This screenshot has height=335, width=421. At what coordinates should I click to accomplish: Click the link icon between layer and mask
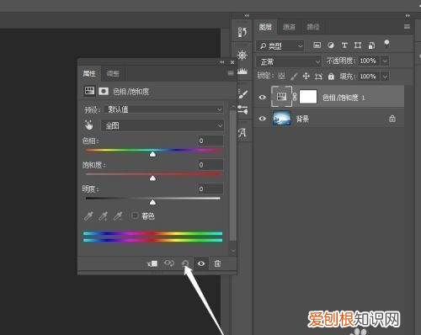(x=295, y=97)
